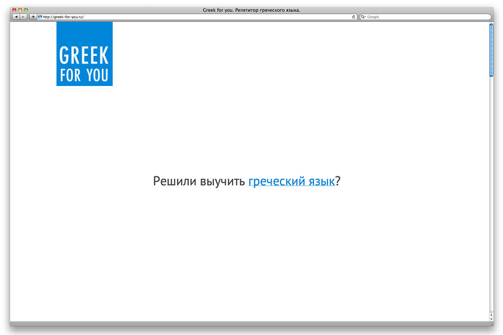Open the blue Greek For You logo
Viewport: 503px width, 335px height.
point(84,54)
